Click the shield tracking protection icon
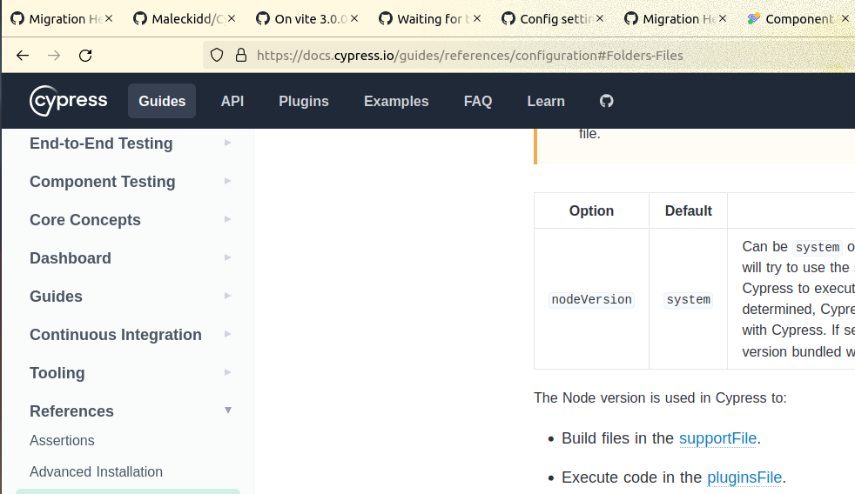The image size is (855, 494). click(217, 55)
